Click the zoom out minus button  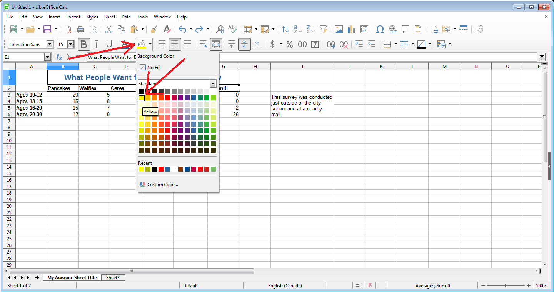click(483, 285)
